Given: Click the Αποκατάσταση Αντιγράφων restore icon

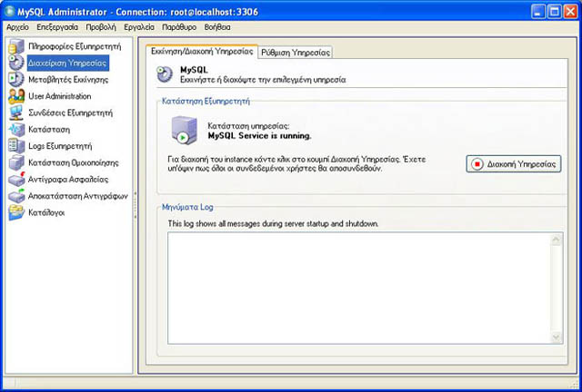Looking at the screenshot, I should [16, 196].
